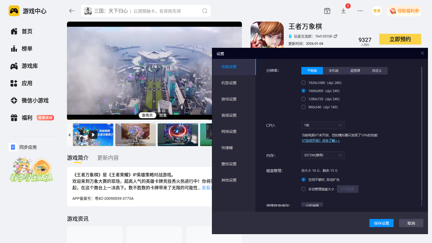432x243 pixels.
Task: Click the 同步应用 sync icon
Action: pos(13,147)
